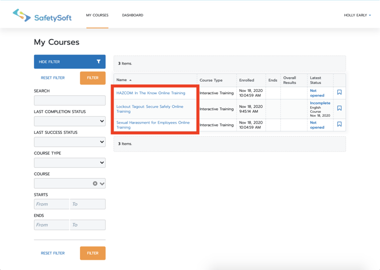Viewport: 380px width, 270px height.
Task: Open HAZCOM: In The Know Online Training
Action: tap(150, 93)
